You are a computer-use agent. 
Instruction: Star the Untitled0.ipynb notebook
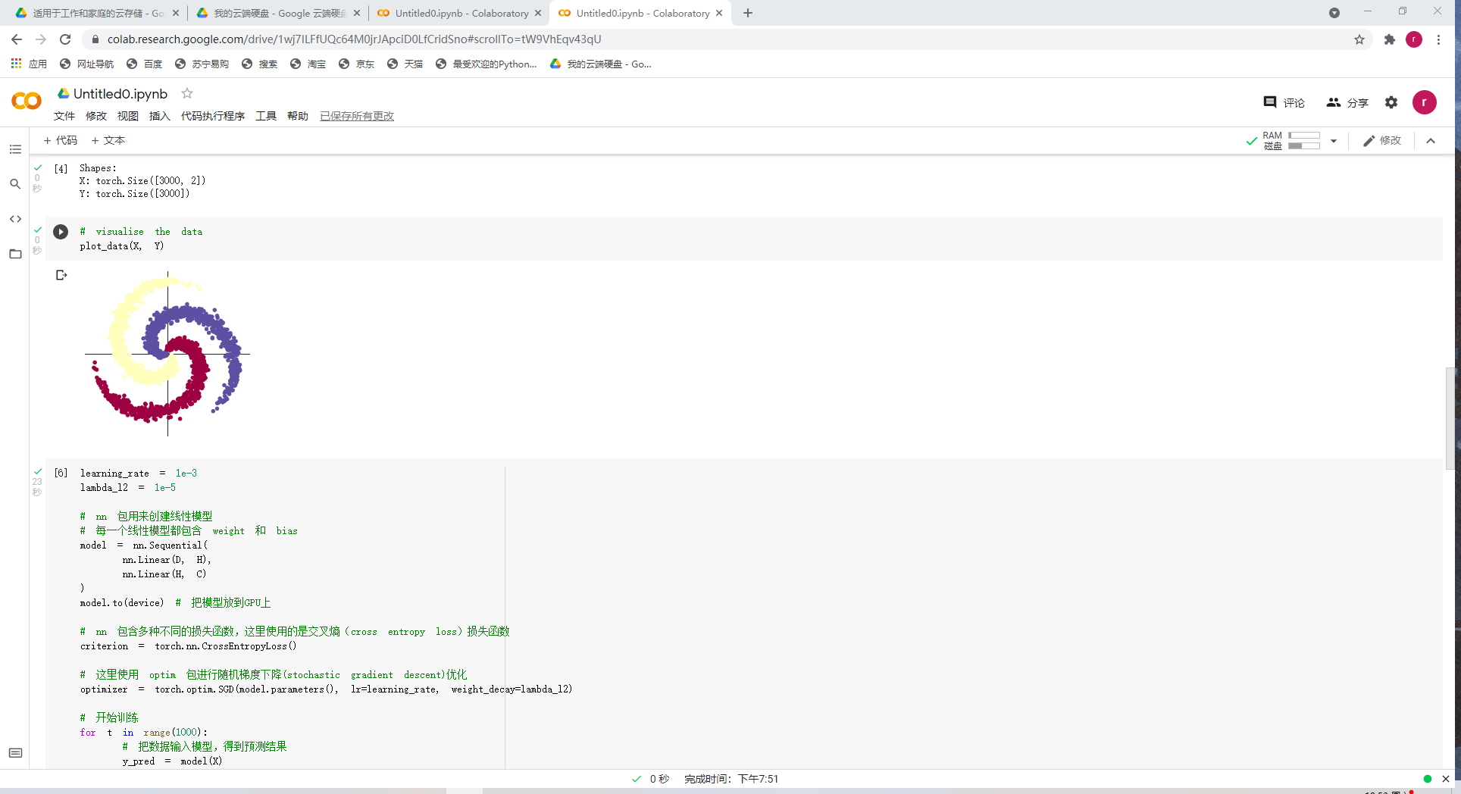[186, 93]
